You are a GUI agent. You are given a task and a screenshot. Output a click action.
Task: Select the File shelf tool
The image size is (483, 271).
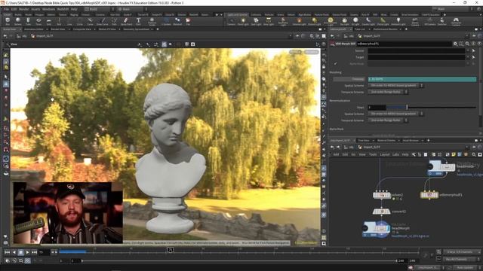coord(188,22)
